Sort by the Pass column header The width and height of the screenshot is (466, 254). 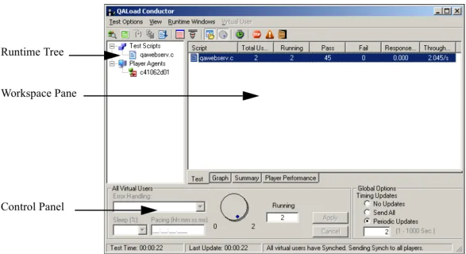[328, 48]
